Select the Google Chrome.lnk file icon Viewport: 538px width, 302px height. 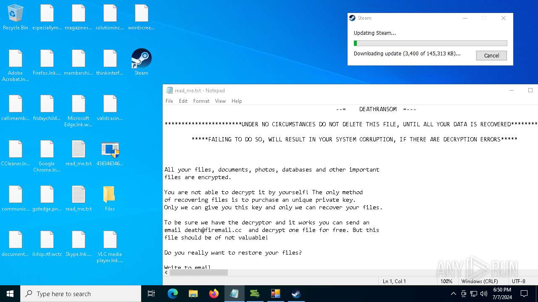point(47,156)
